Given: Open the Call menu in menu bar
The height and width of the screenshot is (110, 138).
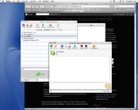Looking at the screenshot, I should [x=39, y=1].
